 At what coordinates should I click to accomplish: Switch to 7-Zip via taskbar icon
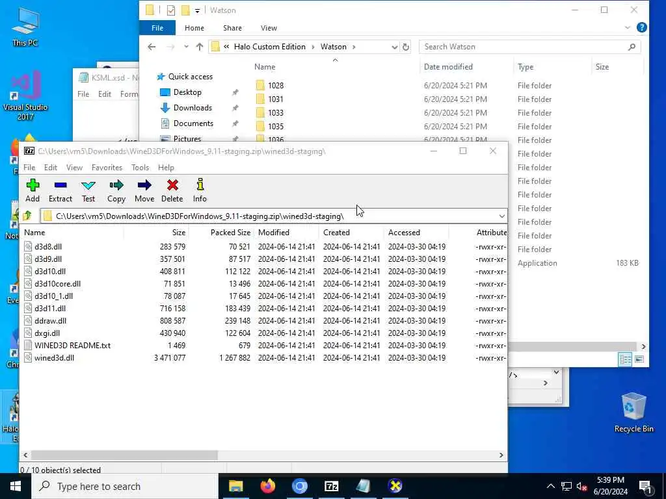pos(331,486)
